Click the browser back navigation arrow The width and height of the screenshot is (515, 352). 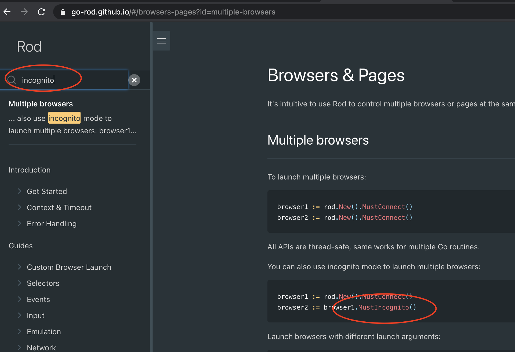(7, 12)
